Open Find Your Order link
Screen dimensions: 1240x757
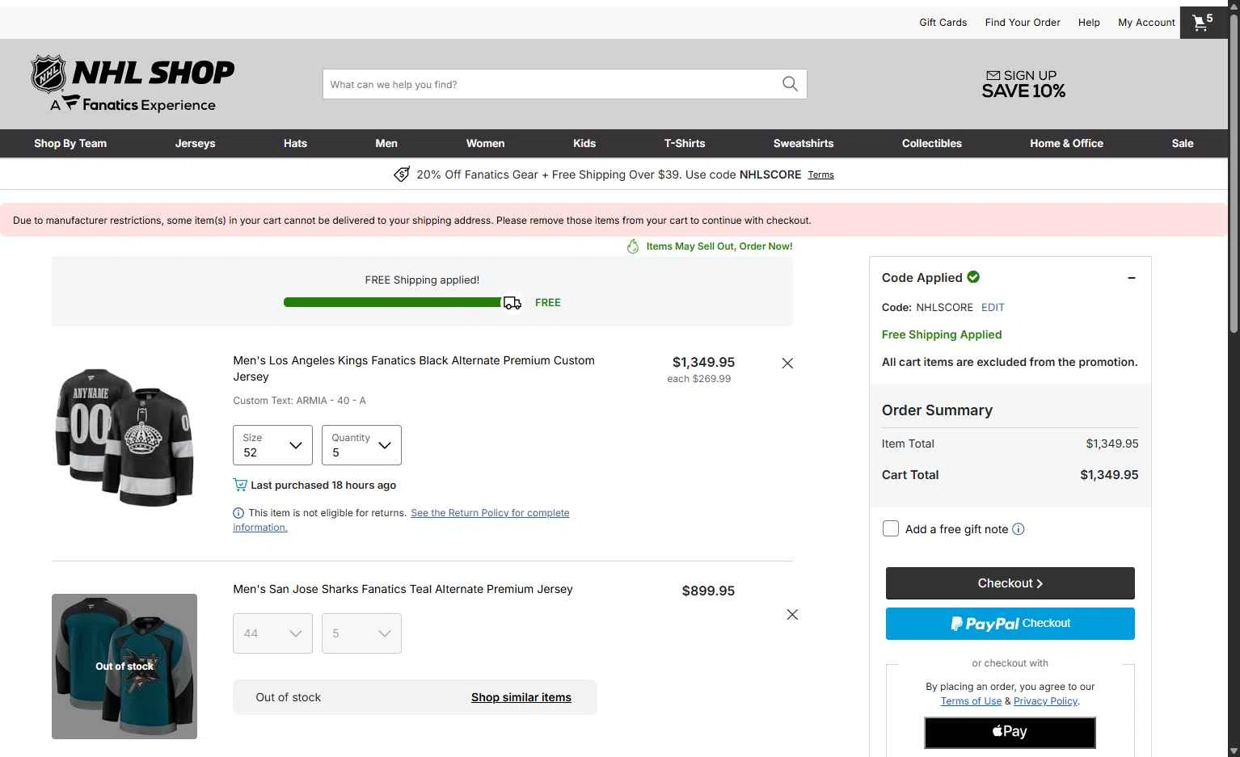click(1023, 23)
